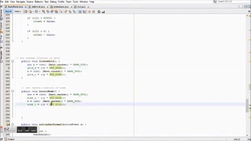The width and height of the screenshot is (251, 141).
Task: Toggle Highlight Search icon in editor toolbar
Action: point(56,11)
